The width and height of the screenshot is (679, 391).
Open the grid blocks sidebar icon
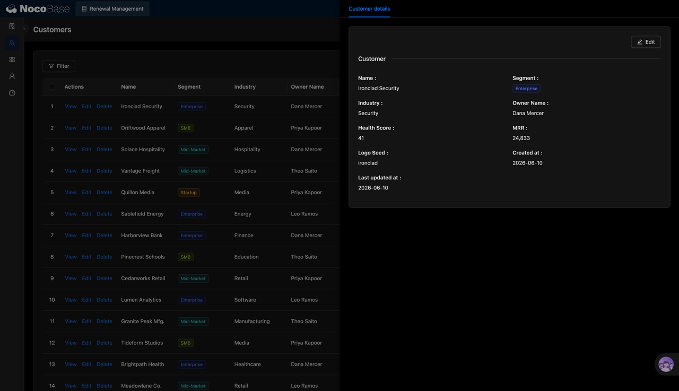12,59
